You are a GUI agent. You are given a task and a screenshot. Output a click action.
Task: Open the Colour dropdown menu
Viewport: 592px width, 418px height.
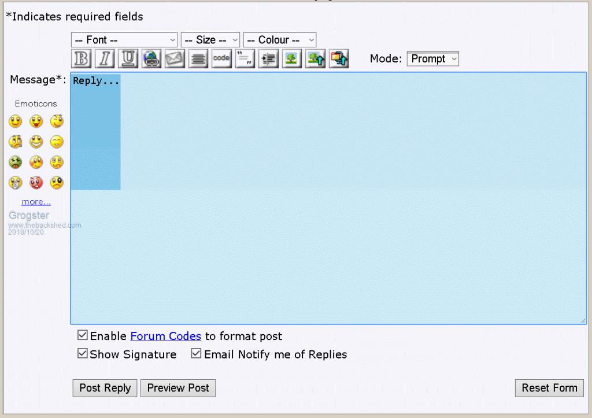coord(280,40)
